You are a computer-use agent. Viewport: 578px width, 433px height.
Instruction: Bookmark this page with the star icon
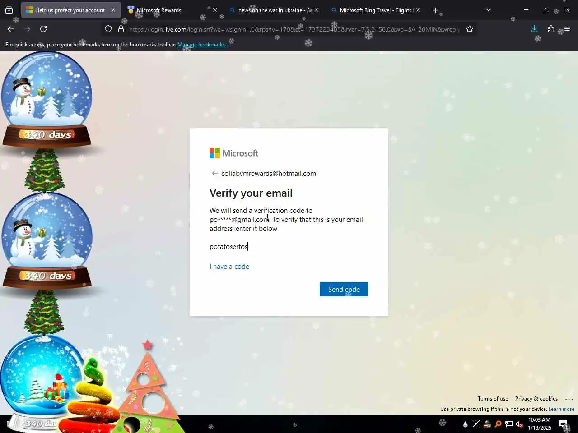click(x=470, y=29)
